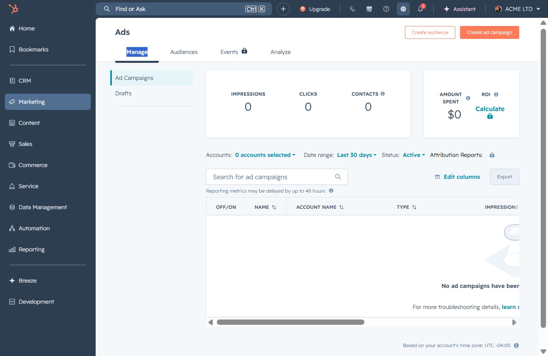
Task: Open Data Management in the sidebar
Action: (48, 207)
